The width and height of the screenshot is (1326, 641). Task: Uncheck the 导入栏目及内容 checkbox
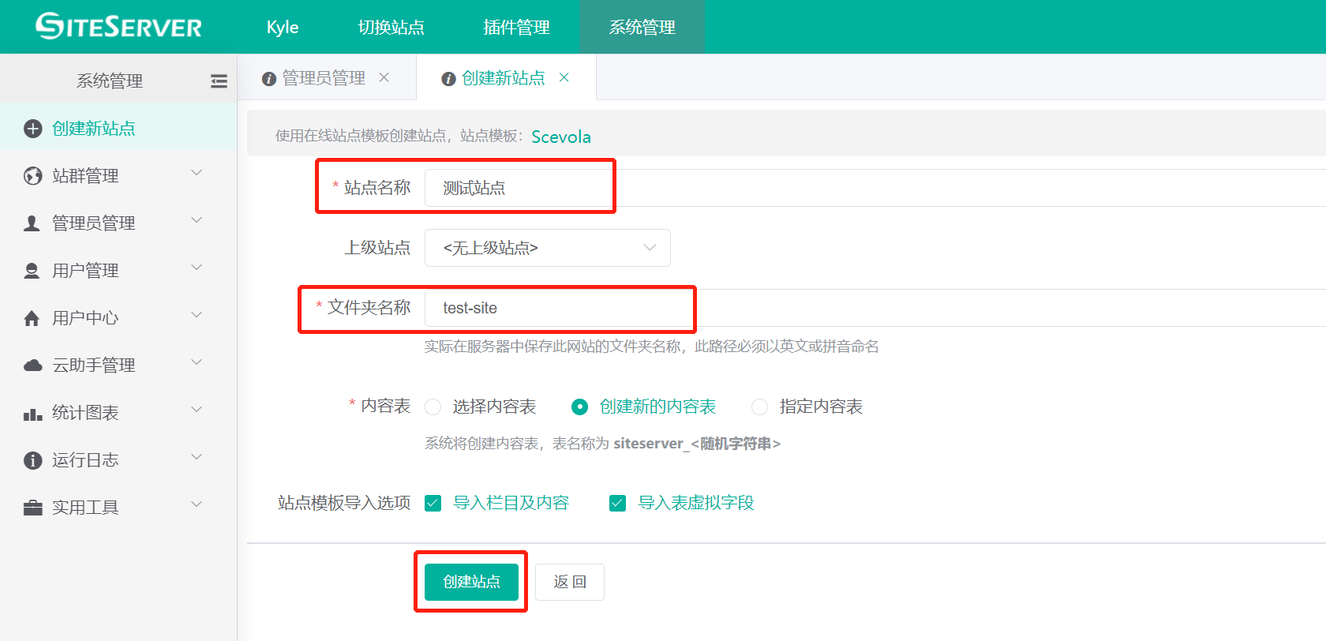coord(433,503)
